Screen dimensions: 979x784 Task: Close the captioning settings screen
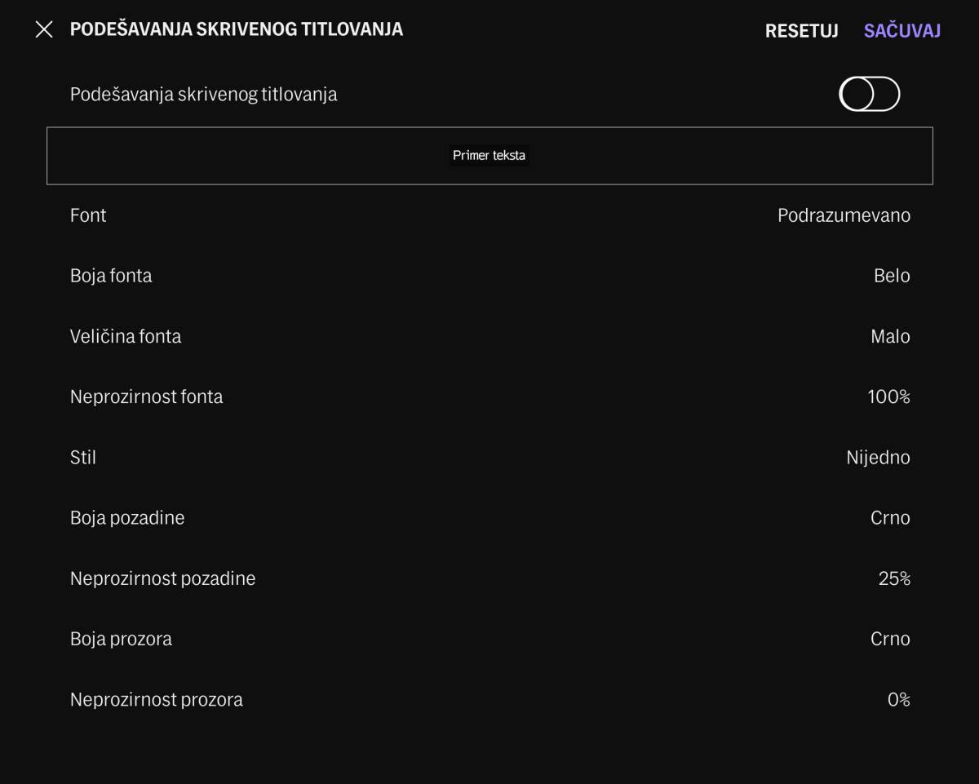pos(44,30)
